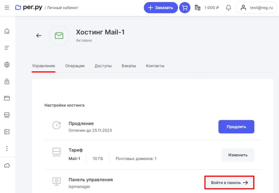279x193 pixels.
Task: Open the shopping cart
Action: click(x=185, y=8)
